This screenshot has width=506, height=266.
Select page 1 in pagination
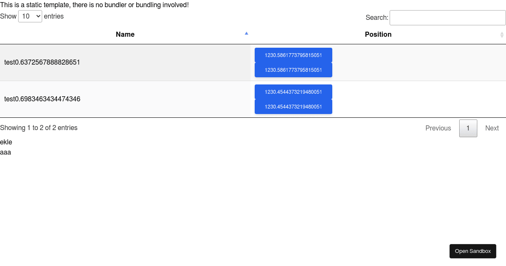[x=468, y=128]
